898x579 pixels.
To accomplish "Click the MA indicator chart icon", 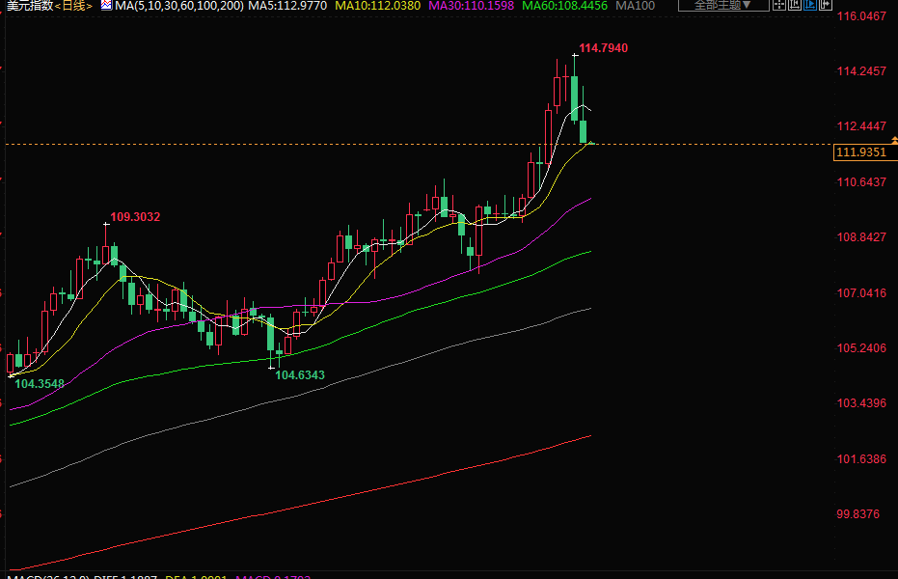I will pyautogui.click(x=106, y=6).
